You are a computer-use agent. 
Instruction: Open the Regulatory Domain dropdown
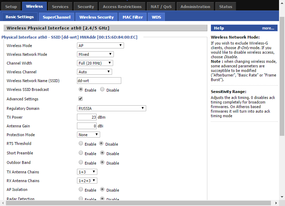click(x=111, y=108)
